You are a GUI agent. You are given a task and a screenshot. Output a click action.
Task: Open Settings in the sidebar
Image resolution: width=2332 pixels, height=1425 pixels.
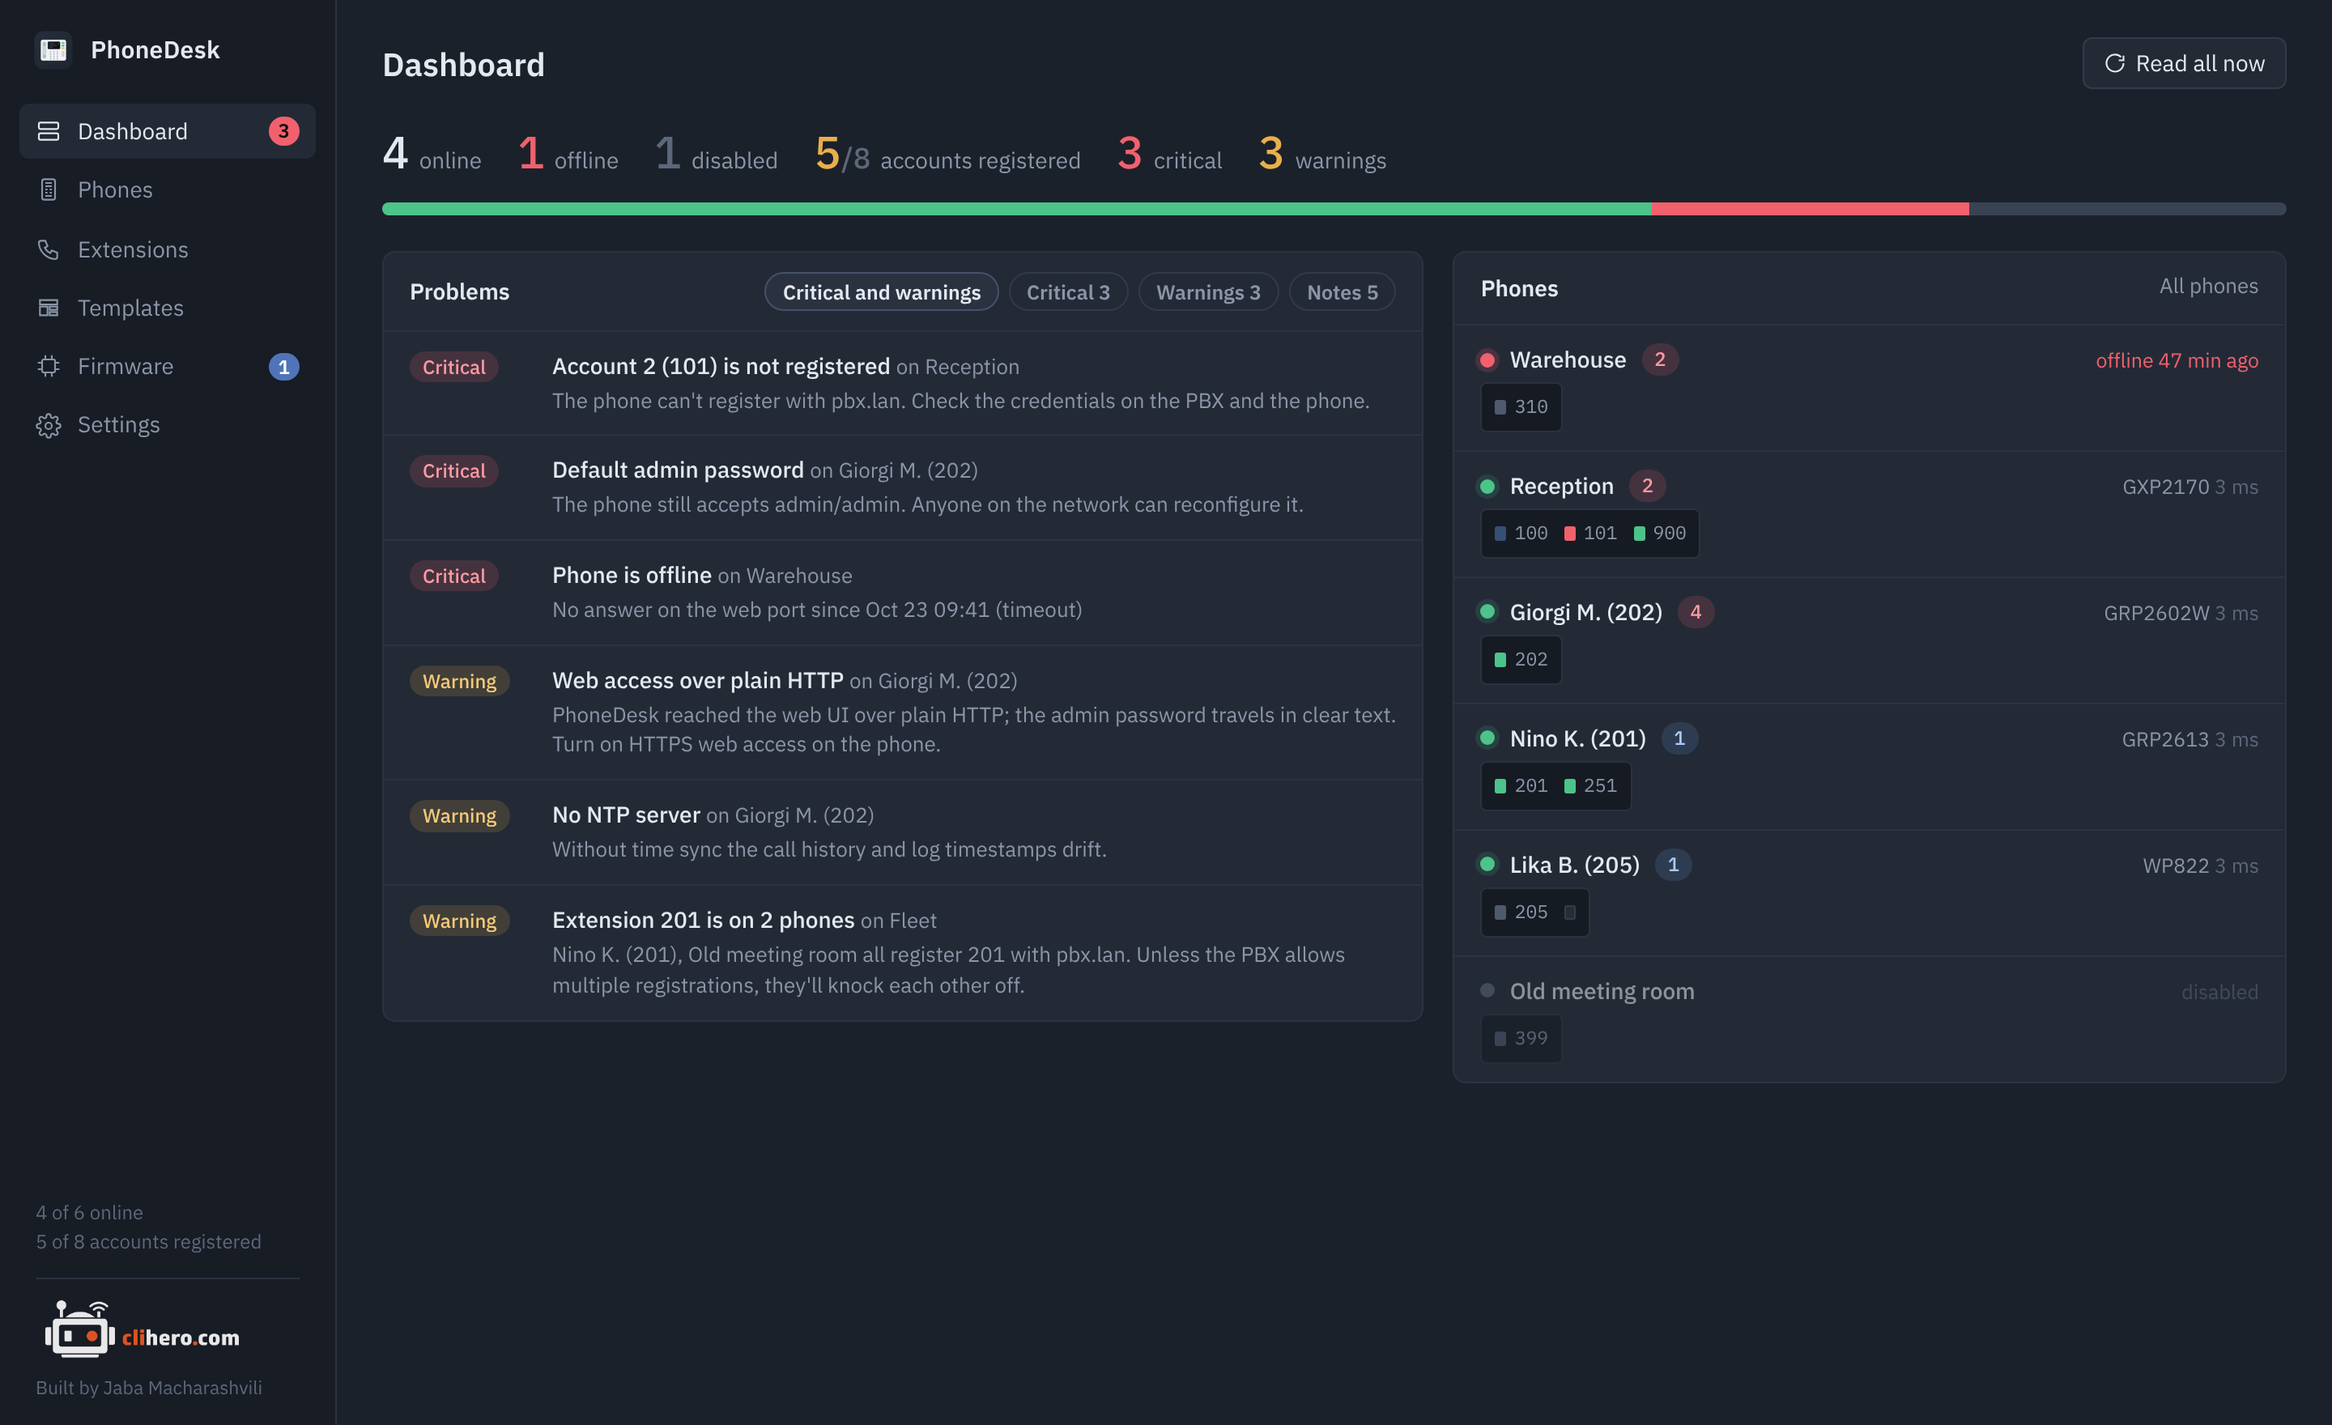167,425
